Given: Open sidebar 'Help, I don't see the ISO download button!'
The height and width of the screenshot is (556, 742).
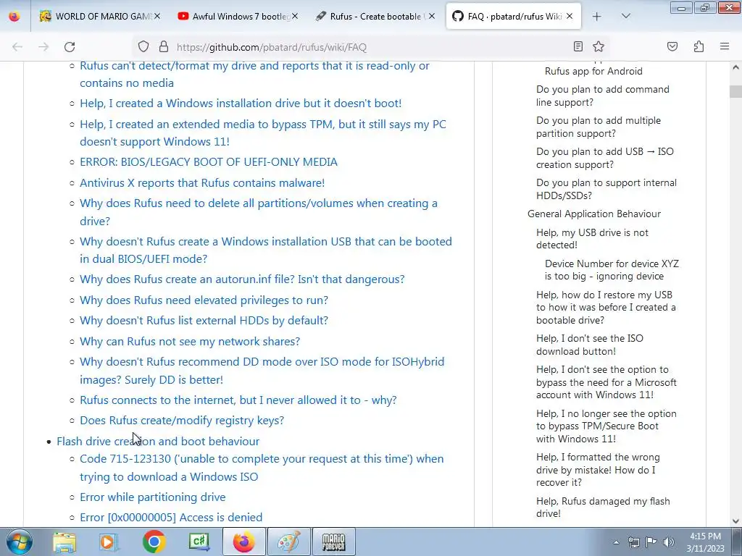Looking at the screenshot, I should tap(590, 345).
